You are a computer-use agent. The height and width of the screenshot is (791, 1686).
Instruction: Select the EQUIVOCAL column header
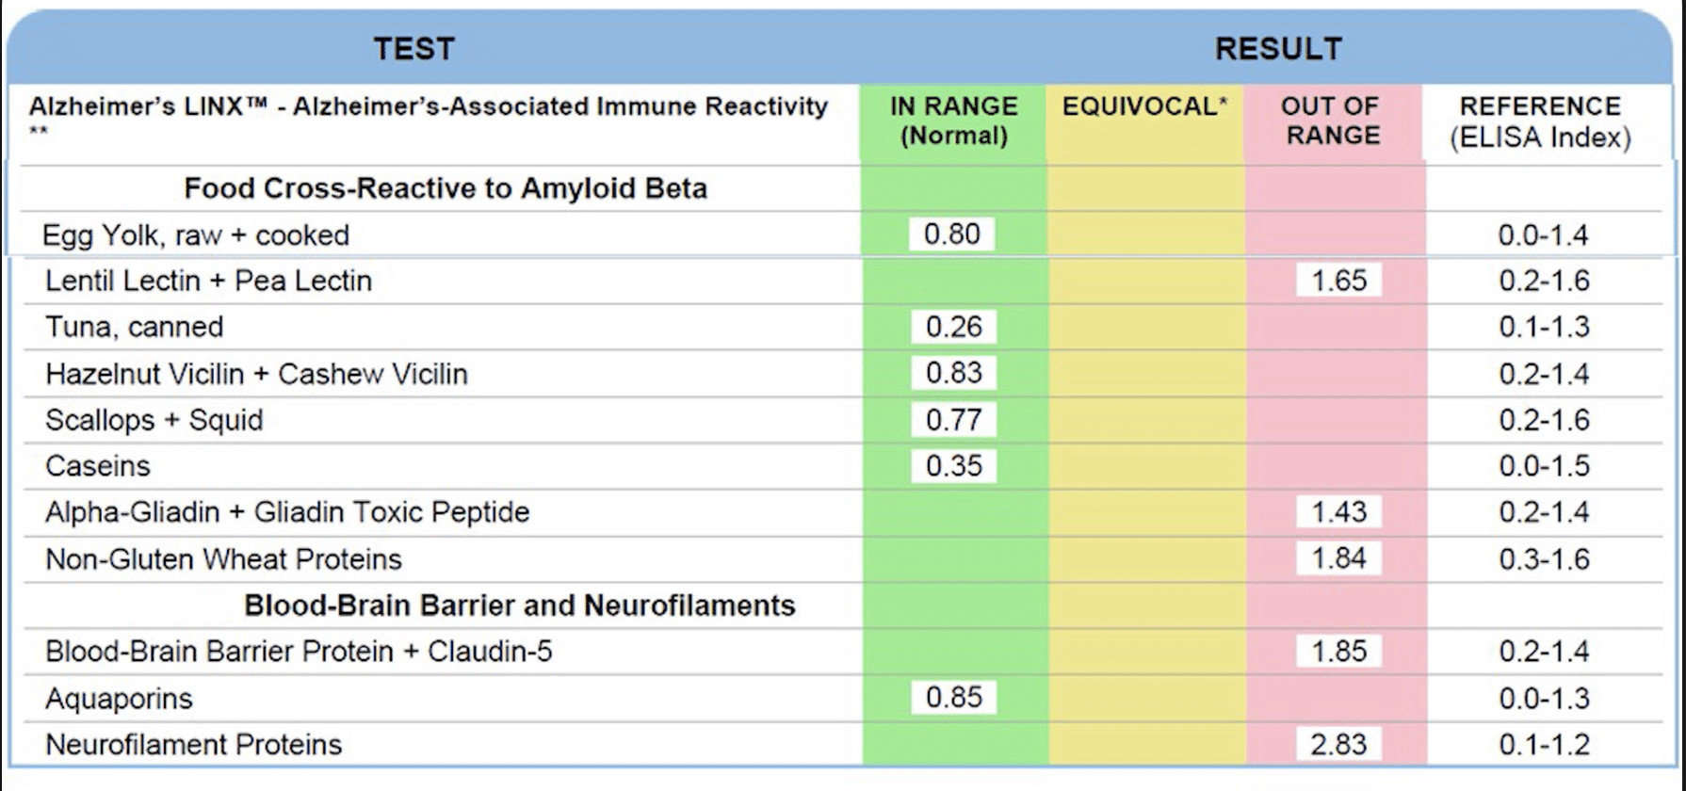[1144, 106]
